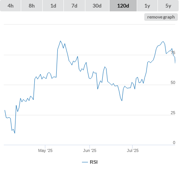Open the 30d time range view
The height and width of the screenshot is (172, 179).
(x=97, y=6)
